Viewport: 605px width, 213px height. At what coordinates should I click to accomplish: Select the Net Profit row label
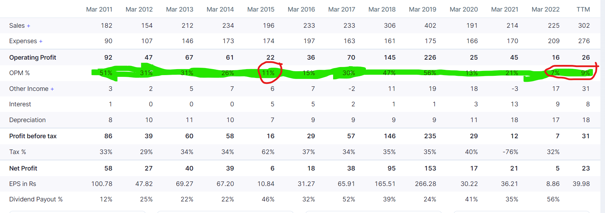coord(23,168)
